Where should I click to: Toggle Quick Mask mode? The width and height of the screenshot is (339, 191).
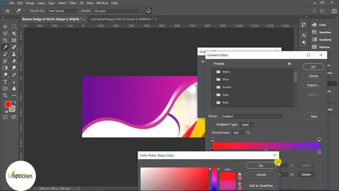(x=5, y=117)
